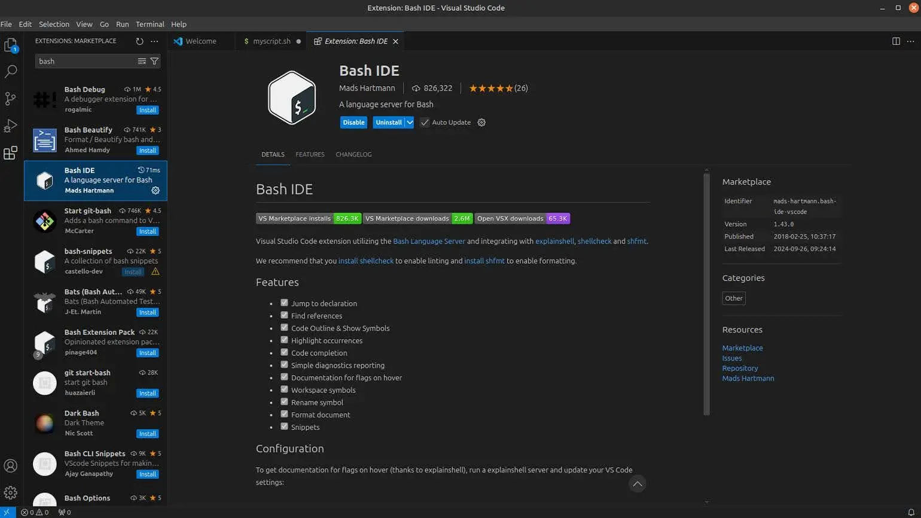Click the filter extensions funnel icon
This screenshot has width=921, height=518.
pos(154,61)
